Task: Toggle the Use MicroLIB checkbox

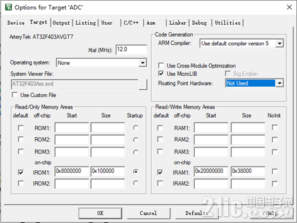Action: [161, 73]
